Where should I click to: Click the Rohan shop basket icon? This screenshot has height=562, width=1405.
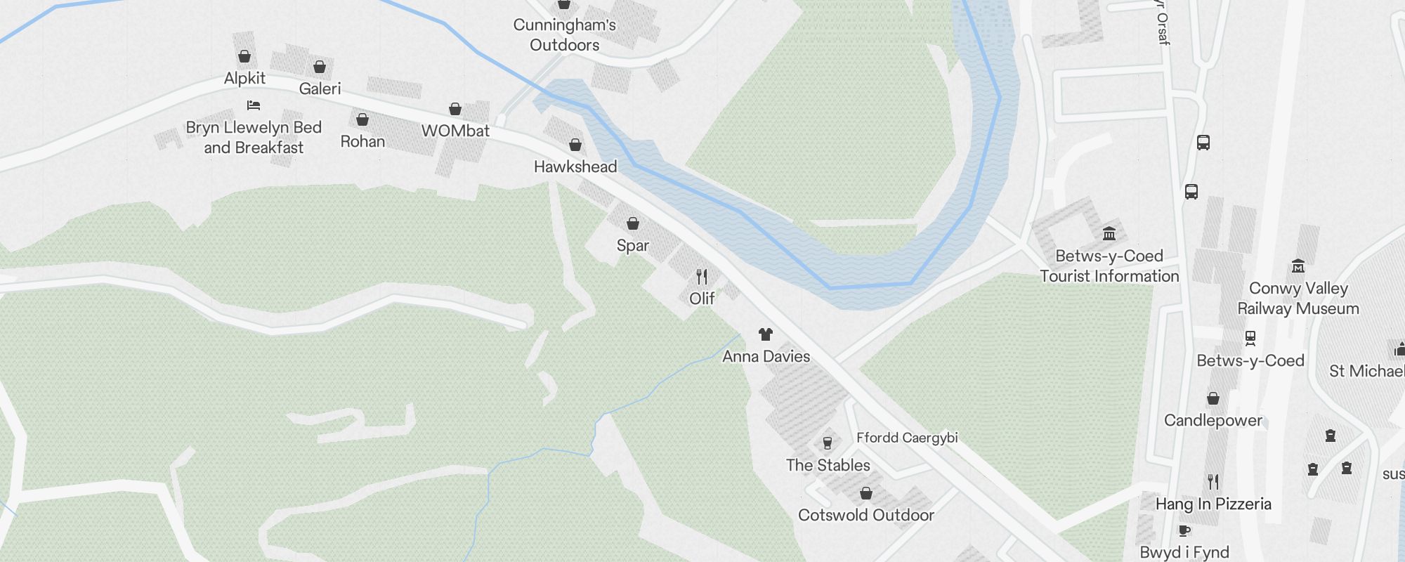(x=362, y=119)
